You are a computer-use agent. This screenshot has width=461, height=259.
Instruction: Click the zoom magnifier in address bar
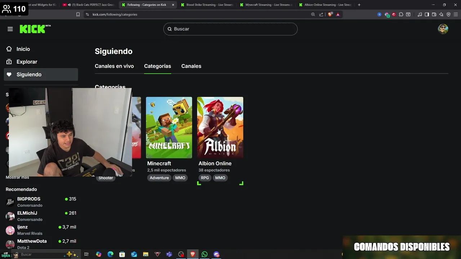pyautogui.click(x=313, y=14)
